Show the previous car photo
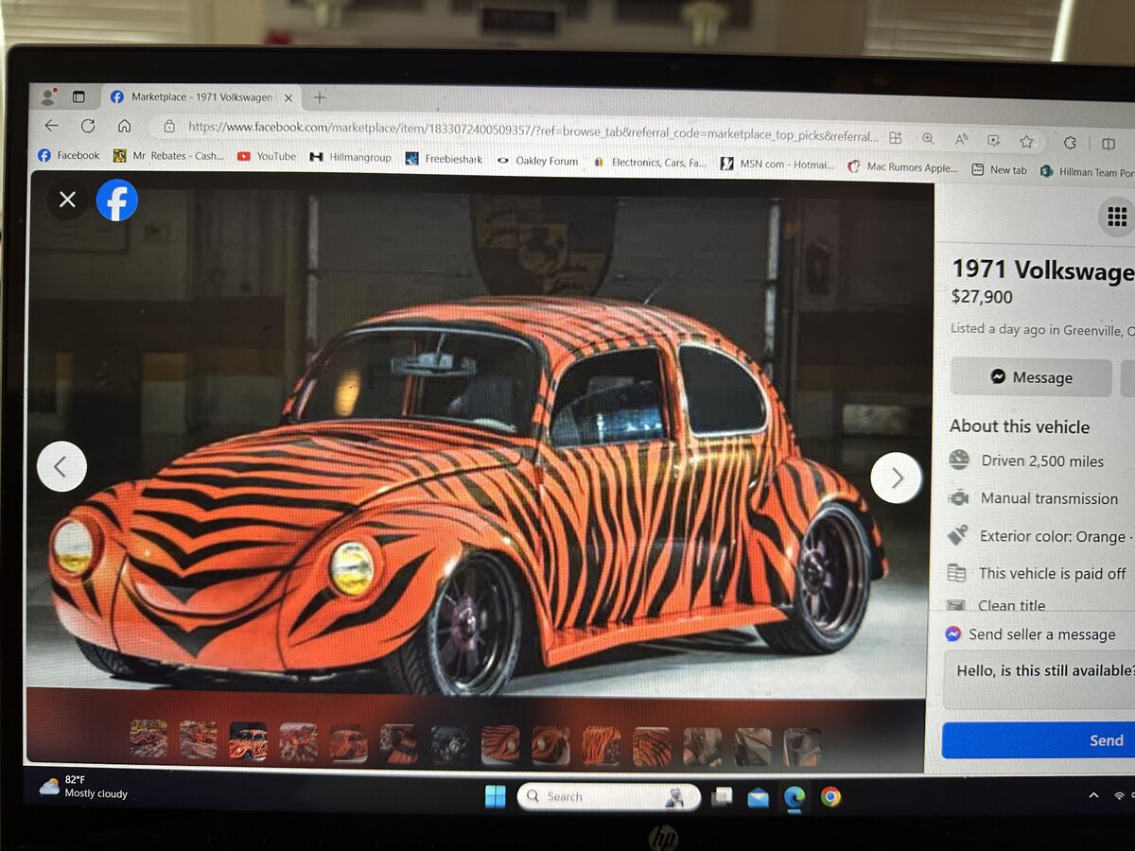Viewport: 1135px width, 851px height. [x=61, y=466]
